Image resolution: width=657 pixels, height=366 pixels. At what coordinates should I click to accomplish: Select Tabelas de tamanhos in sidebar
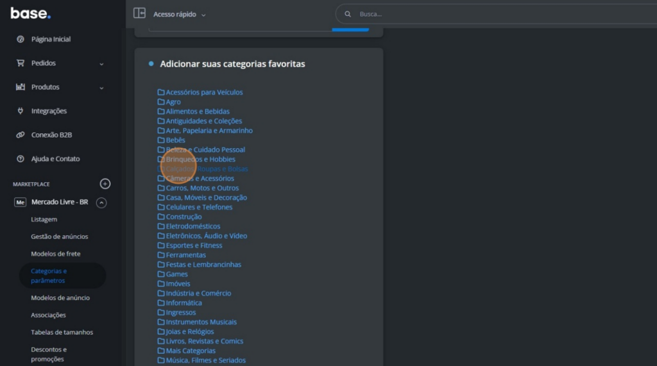(62, 332)
